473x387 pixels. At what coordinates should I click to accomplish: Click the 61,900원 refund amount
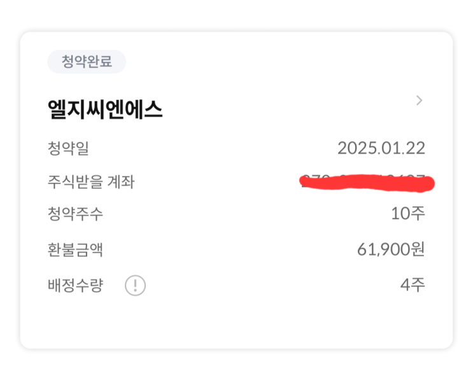pyautogui.click(x=391, y=249)
